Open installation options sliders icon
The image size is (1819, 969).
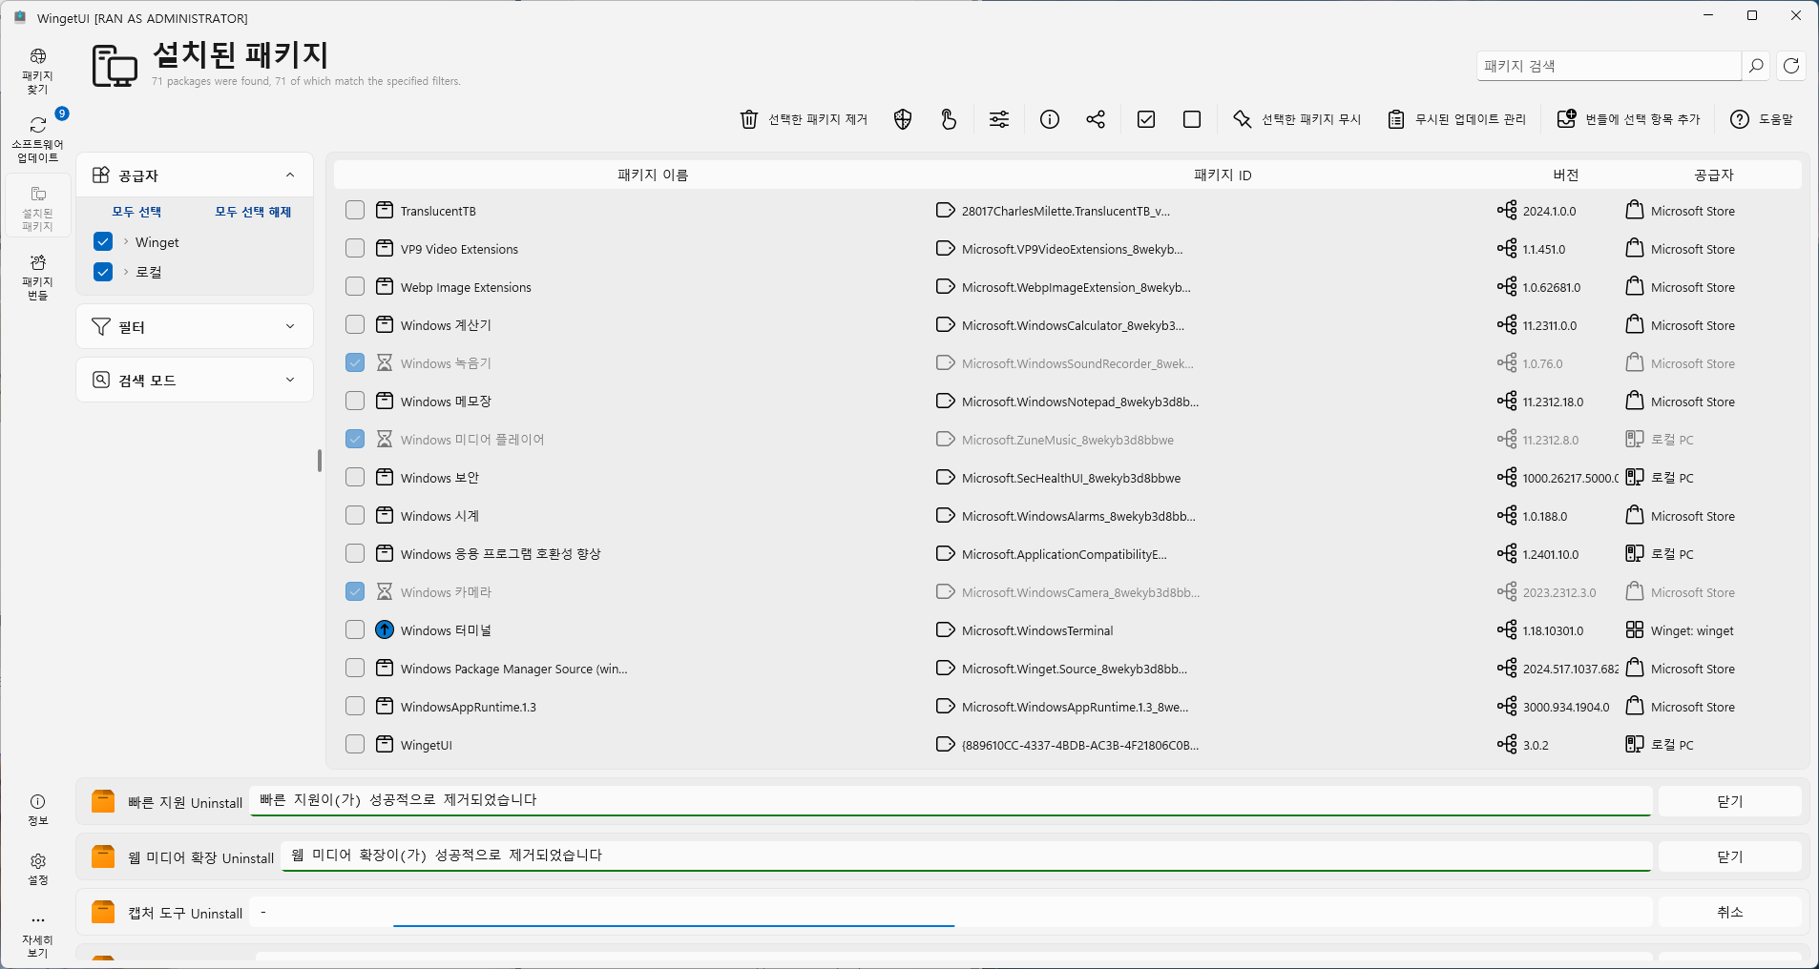pyautogui.click(x=999, y=119)
